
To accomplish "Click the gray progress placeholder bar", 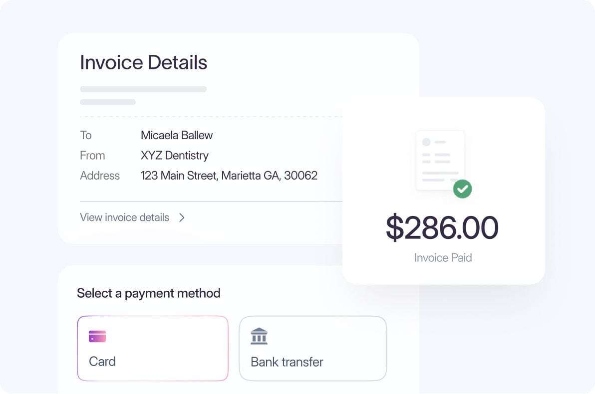I will (x=143, y=89).
